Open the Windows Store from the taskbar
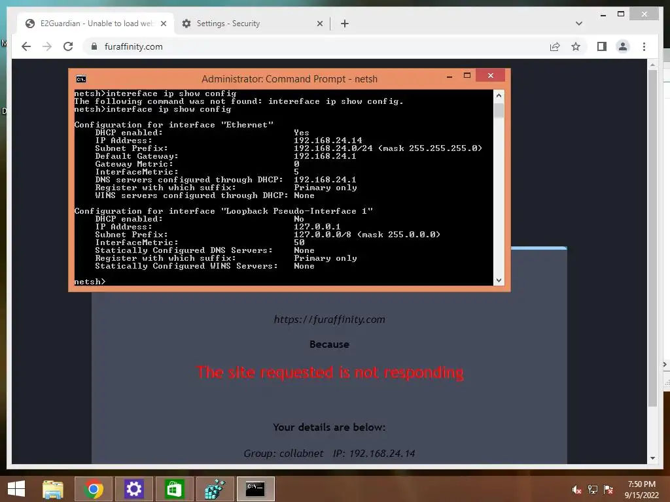 pyautogui.click(x=174, y=489)
